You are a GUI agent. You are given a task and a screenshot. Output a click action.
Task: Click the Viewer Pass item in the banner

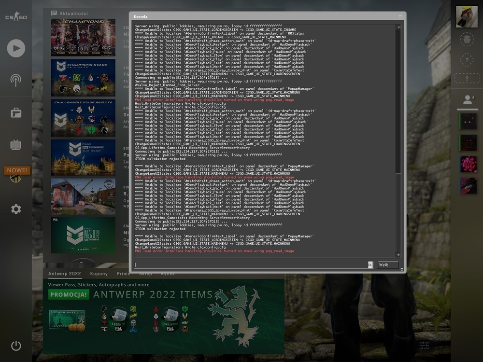(67, 320)
